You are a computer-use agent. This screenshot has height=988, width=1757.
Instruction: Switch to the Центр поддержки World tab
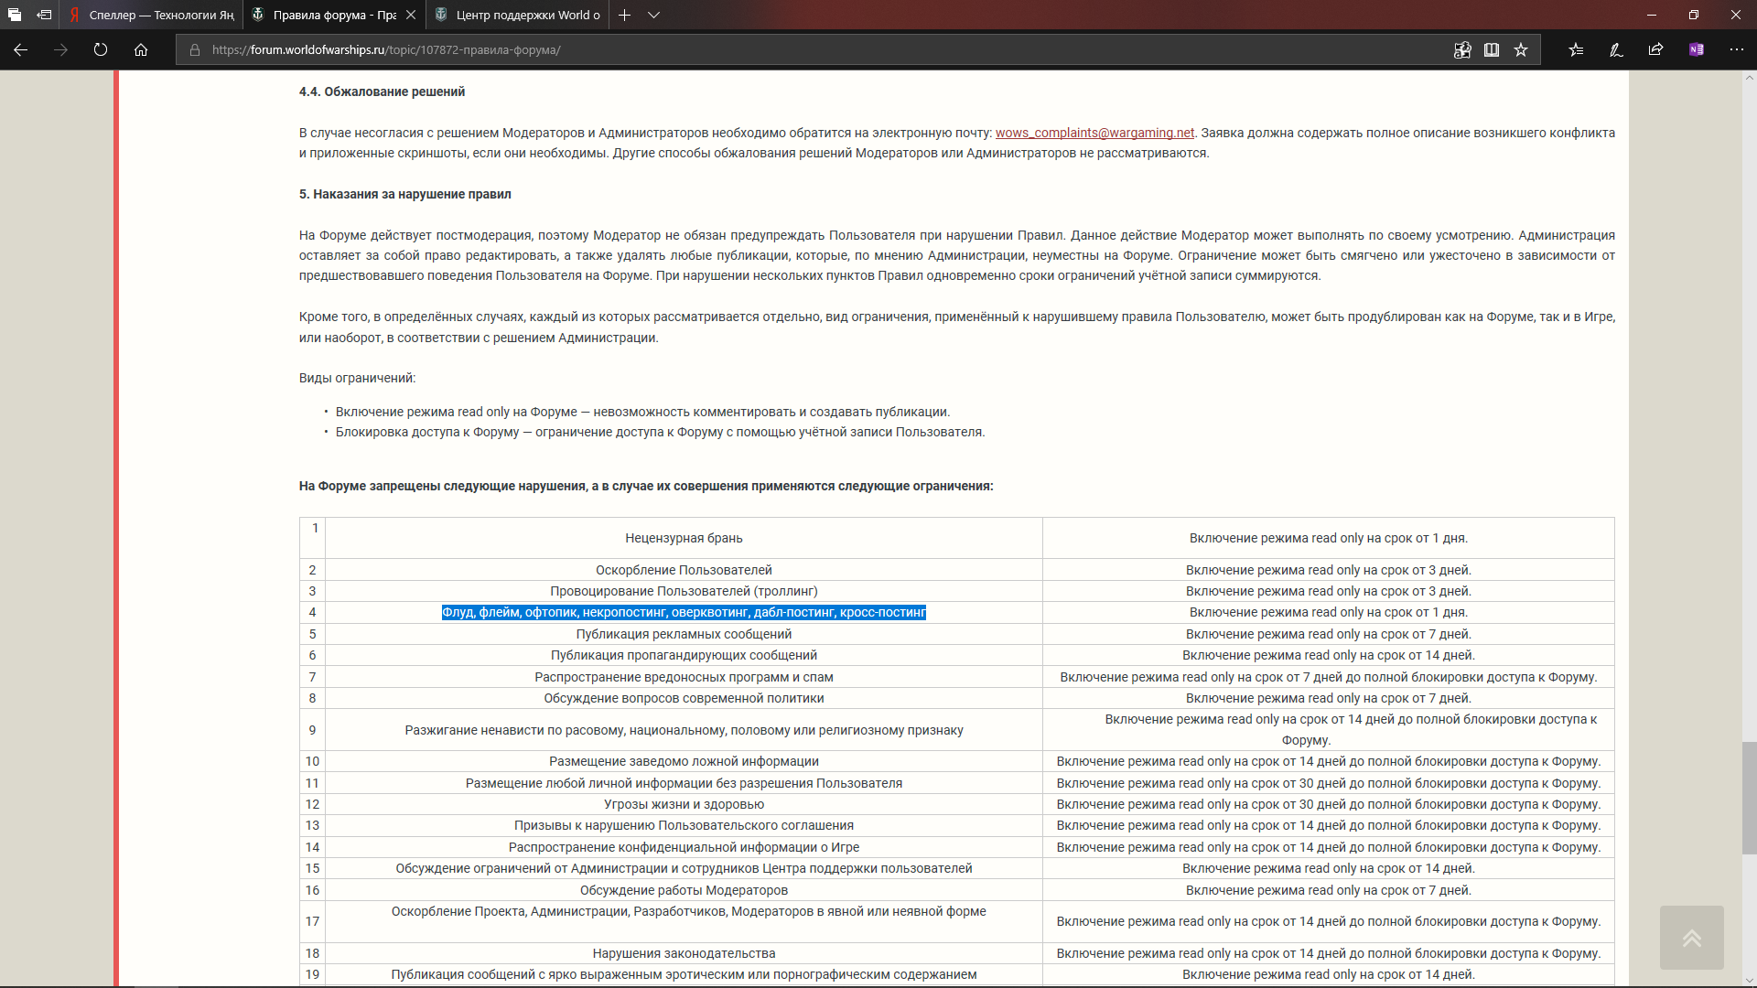point(517,15)
